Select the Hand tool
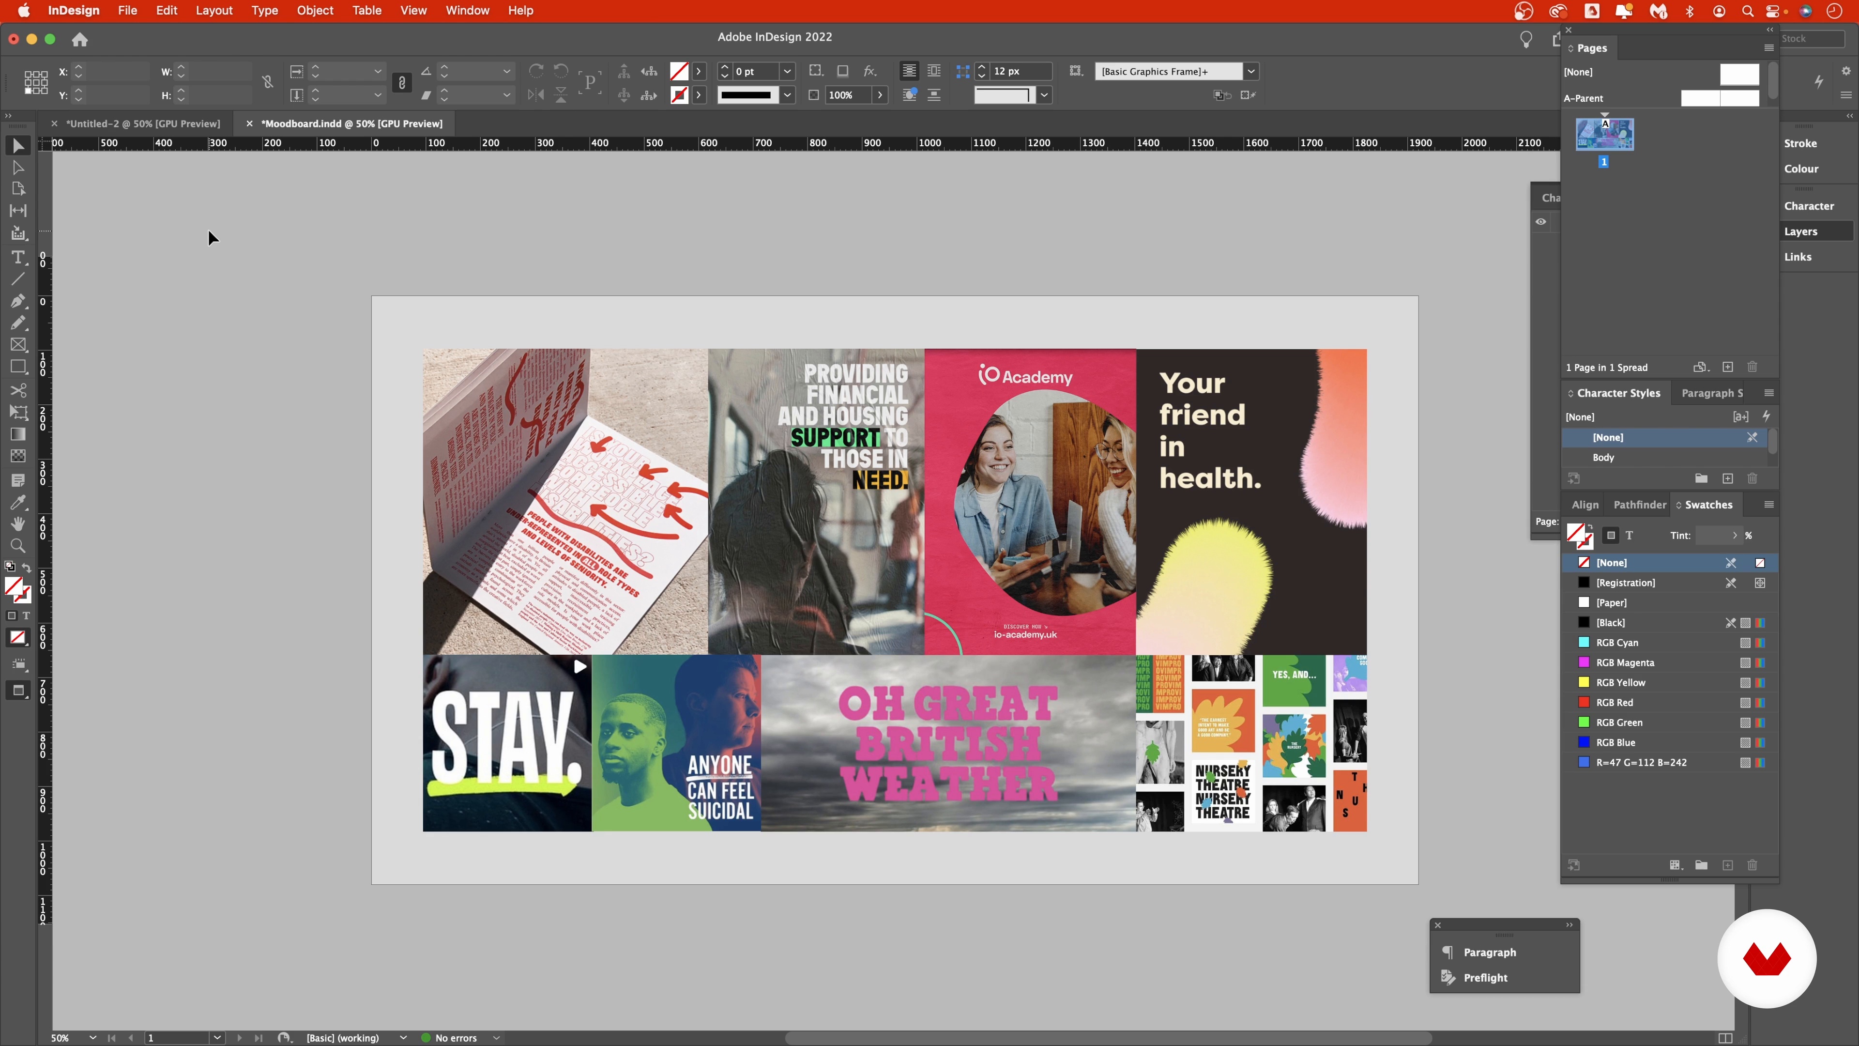The height and width of the screenshot is (1046, 1859). point(18,523)
